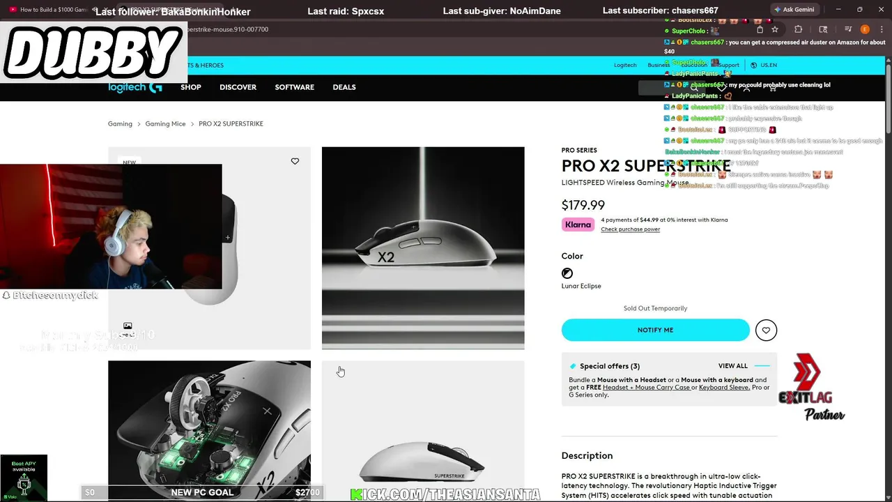The width and height of the screenshot is (892, 502).
Task: Open Headset + Mouse Carry Case link
Action: [646, 388]
